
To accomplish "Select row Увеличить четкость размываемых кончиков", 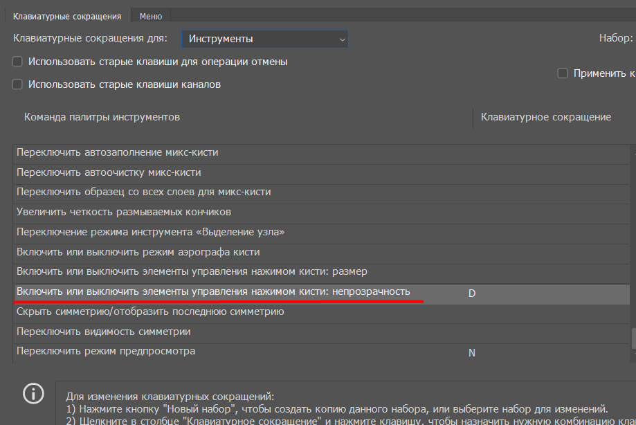I will [321, 214].
